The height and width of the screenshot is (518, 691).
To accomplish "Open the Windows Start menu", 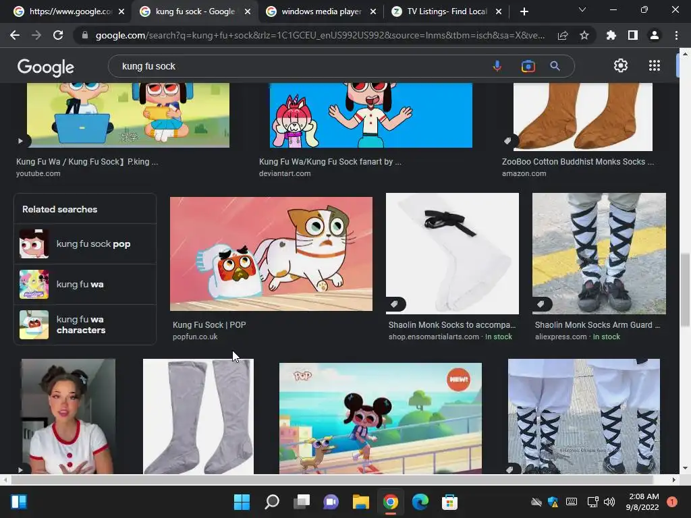I will (242, 502).
